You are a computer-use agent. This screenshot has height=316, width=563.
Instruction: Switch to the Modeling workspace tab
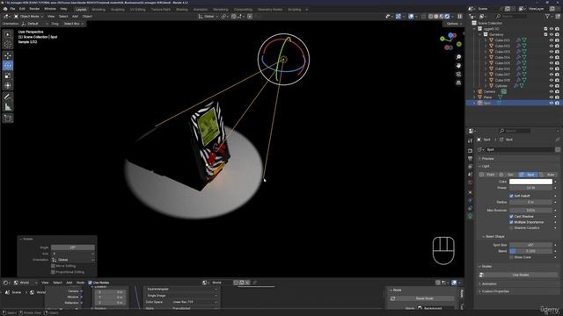pos(99,10)
